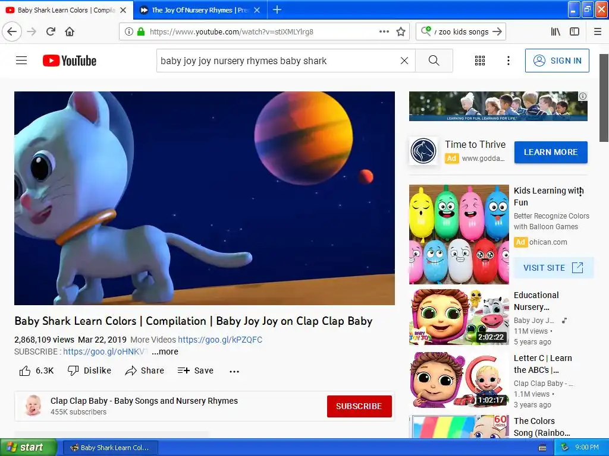Screen dimensions: 609x456
Task: Open Letter C Learn the ABC's thumbnail
Action: 459,380
